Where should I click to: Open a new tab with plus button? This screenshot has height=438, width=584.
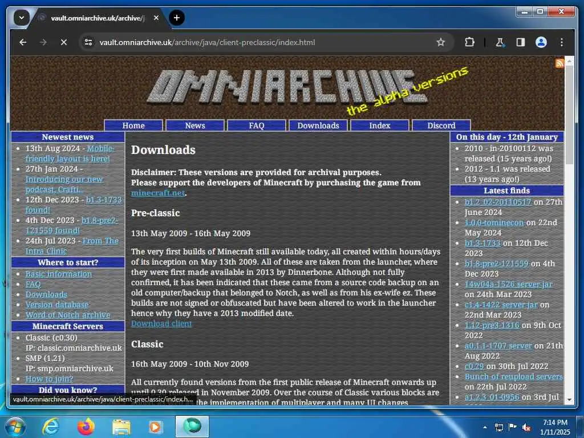(x=177, y=18)
